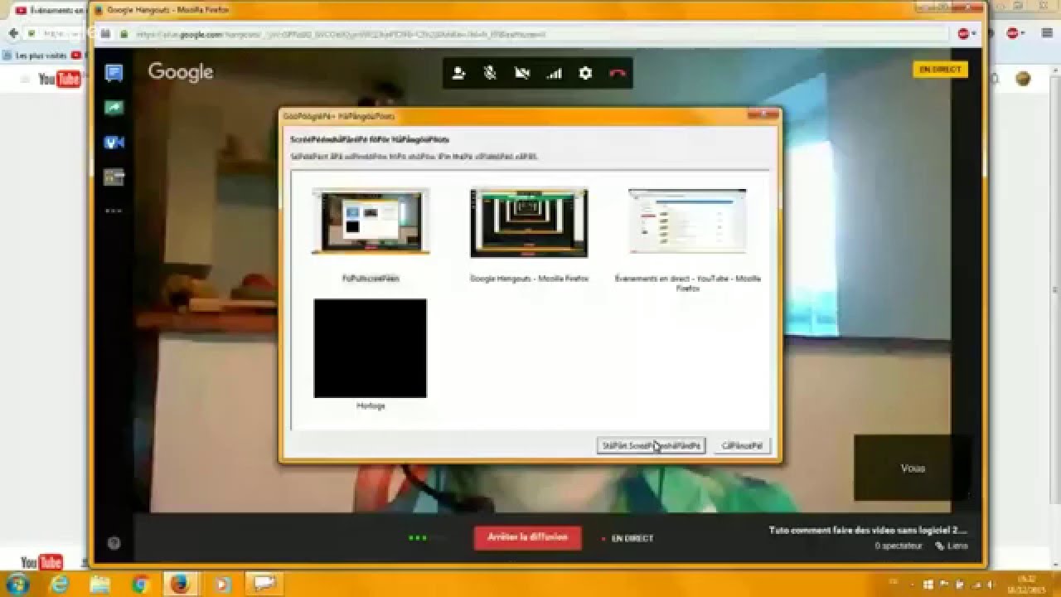
Task: Click the Firefox taskbar icon
Action: 180,584
